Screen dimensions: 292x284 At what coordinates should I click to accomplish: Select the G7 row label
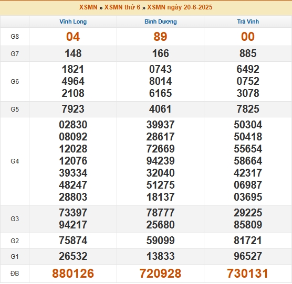tap(15, 54)
